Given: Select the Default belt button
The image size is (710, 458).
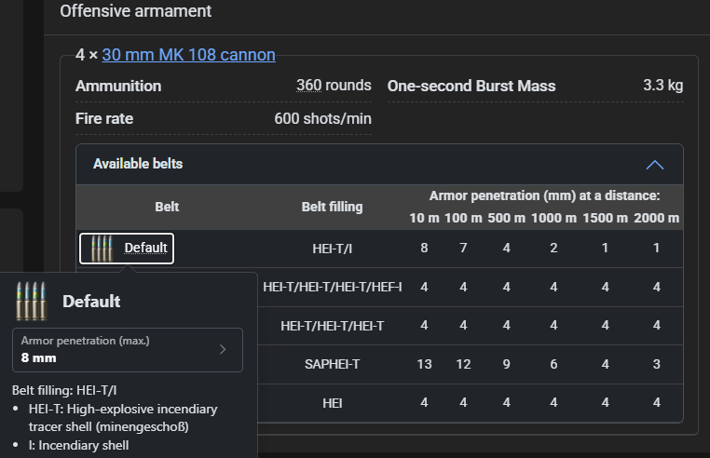Looking at the screenshot, I should pyautogui.click(x=127, y=248).
